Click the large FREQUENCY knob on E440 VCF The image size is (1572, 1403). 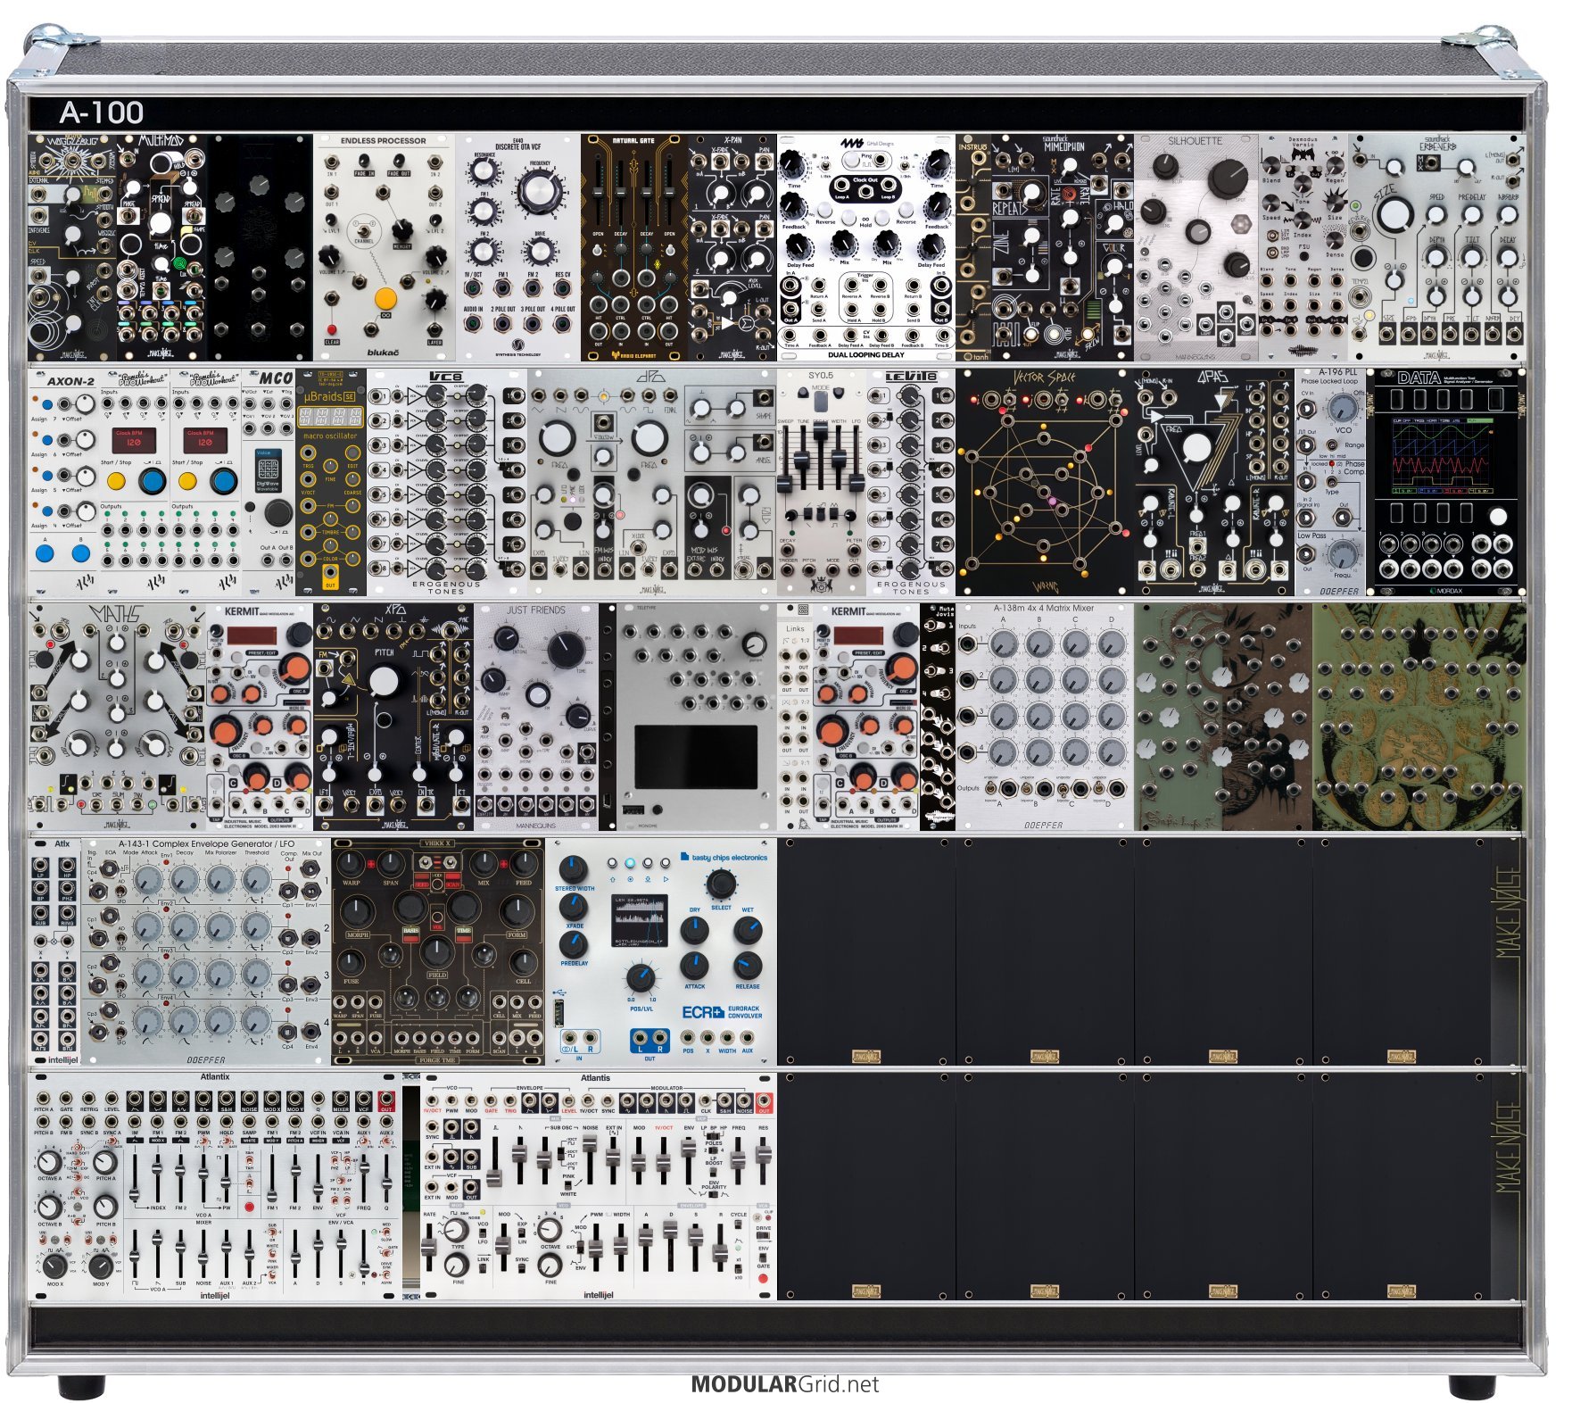click(538, 190)
